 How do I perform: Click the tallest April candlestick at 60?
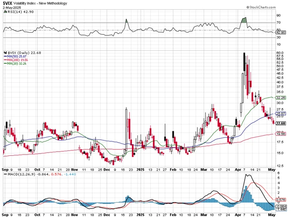tap(244, 62)
